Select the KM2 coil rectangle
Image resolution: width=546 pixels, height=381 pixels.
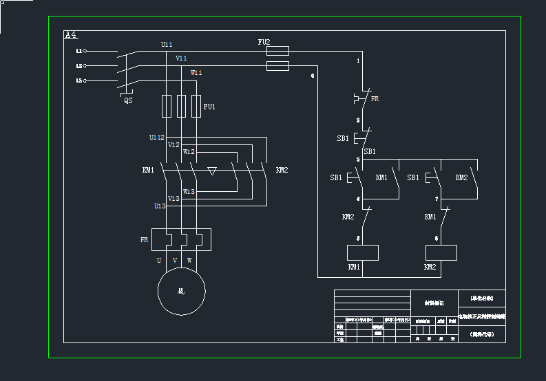coord(441,252)
